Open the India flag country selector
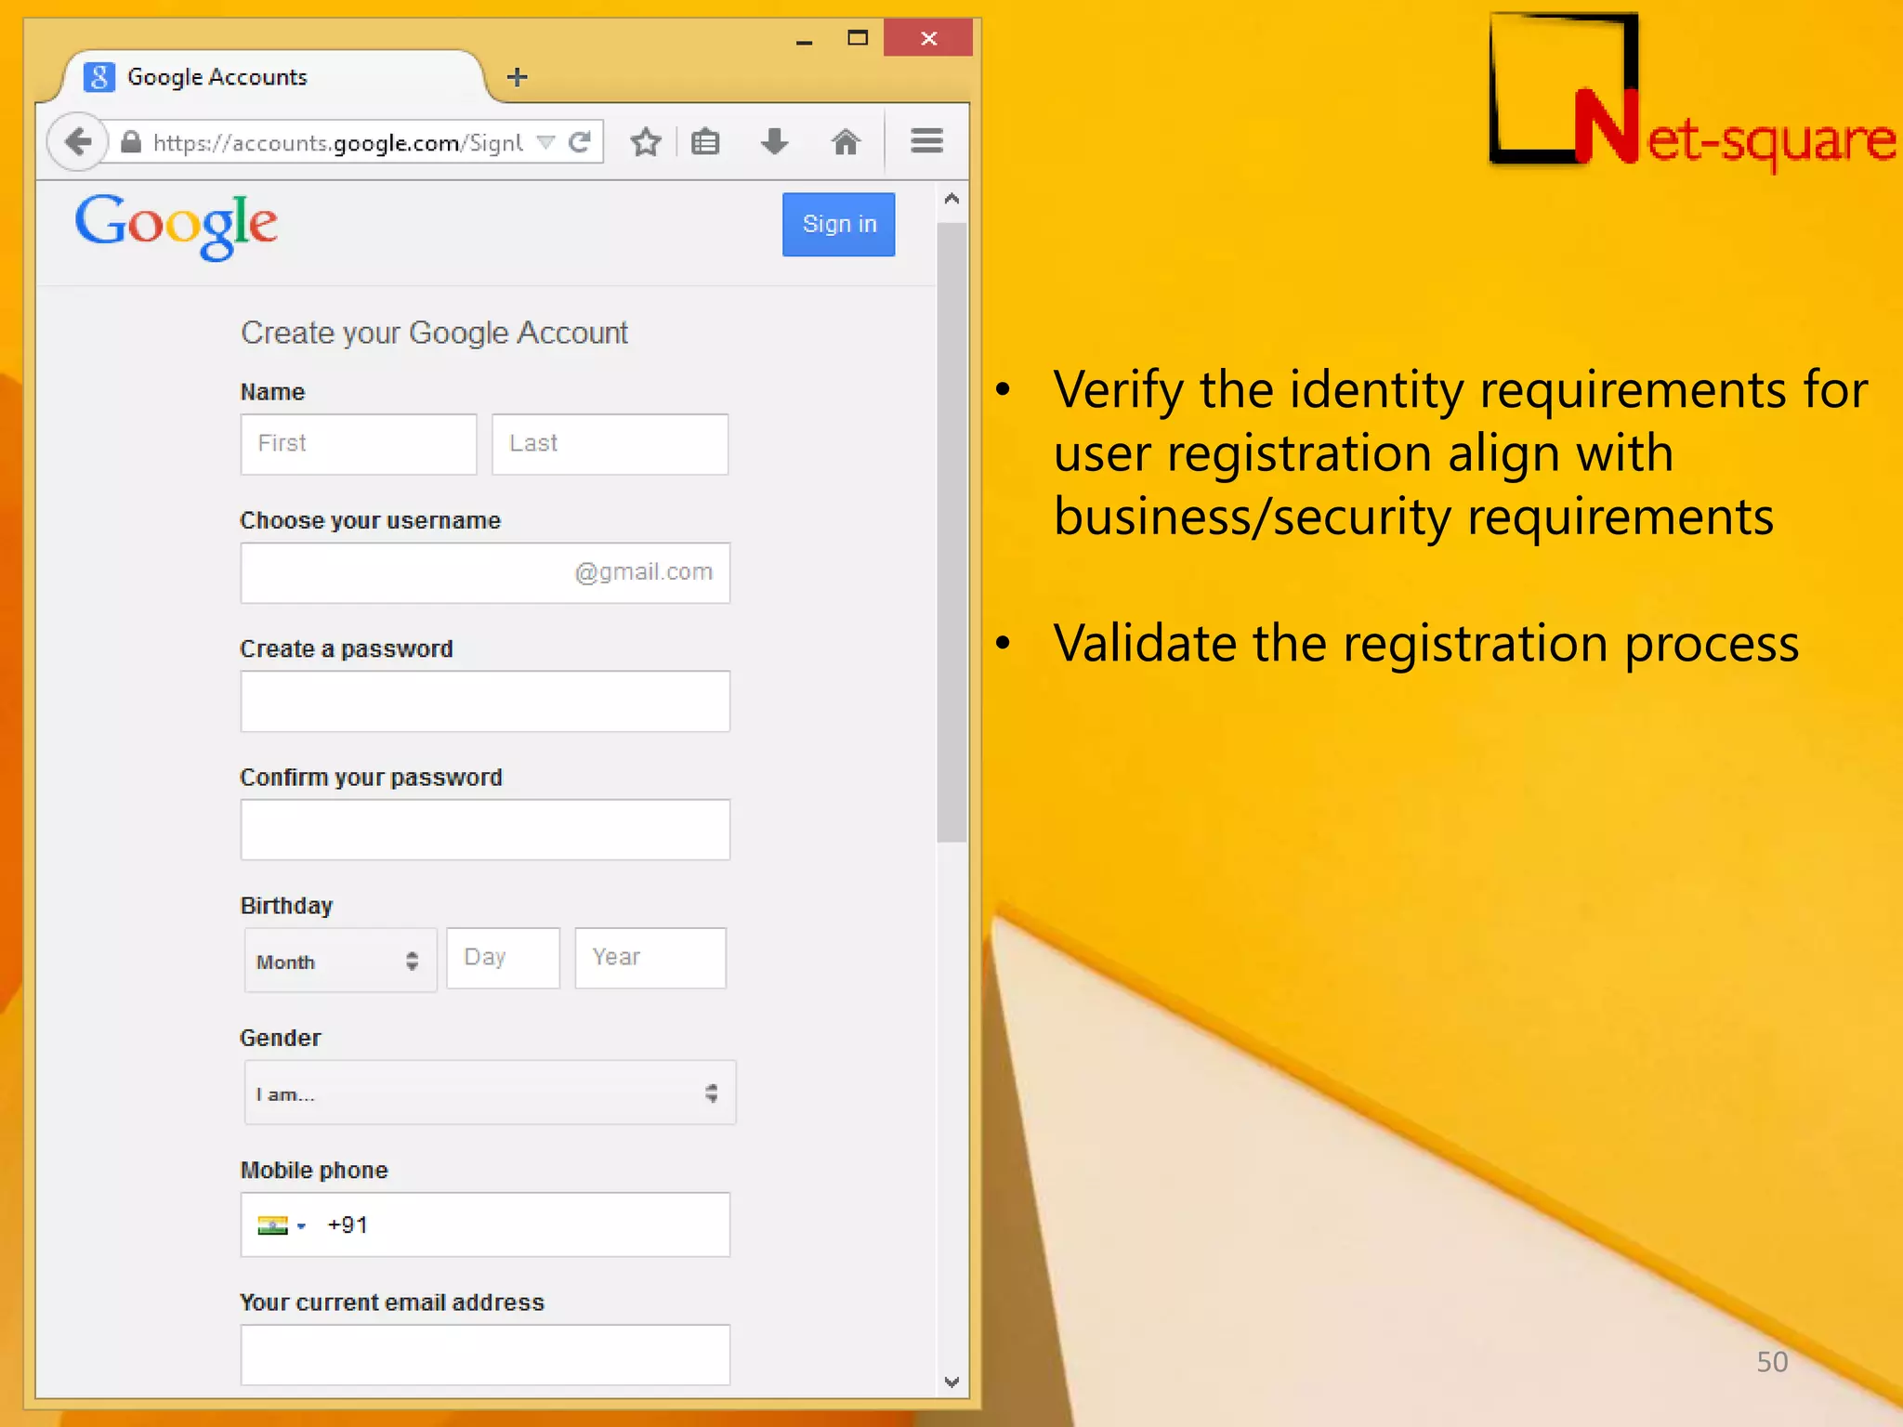This screenshot has height=1427, width=1903. pyautogui.click(x=282, y=1225)
